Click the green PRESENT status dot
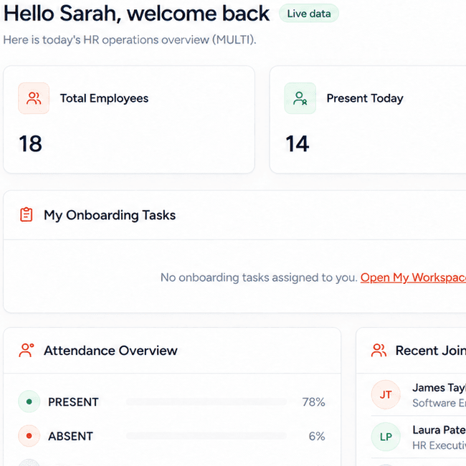 click(29, 401)
